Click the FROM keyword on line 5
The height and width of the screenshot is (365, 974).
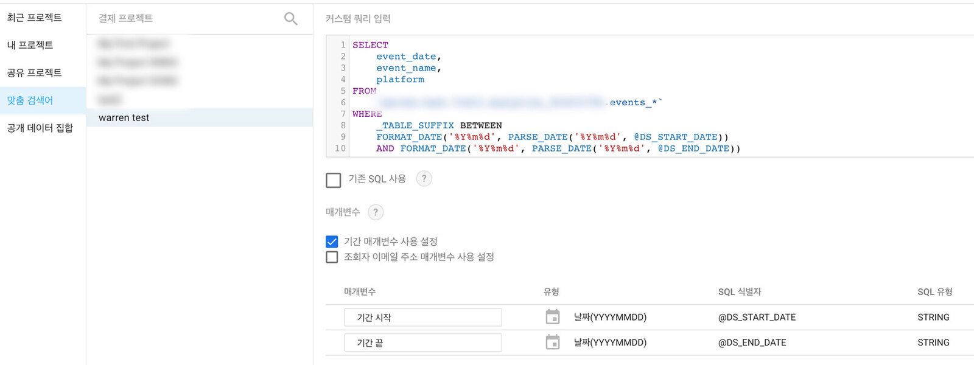(364, 91)
